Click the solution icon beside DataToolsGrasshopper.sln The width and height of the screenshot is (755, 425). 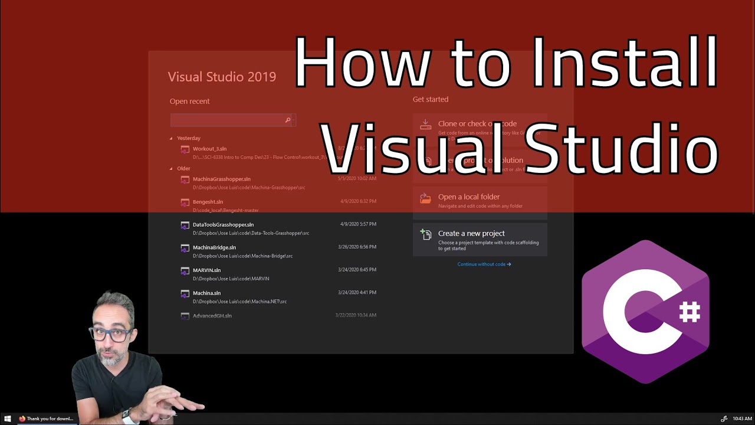point(185,225)
